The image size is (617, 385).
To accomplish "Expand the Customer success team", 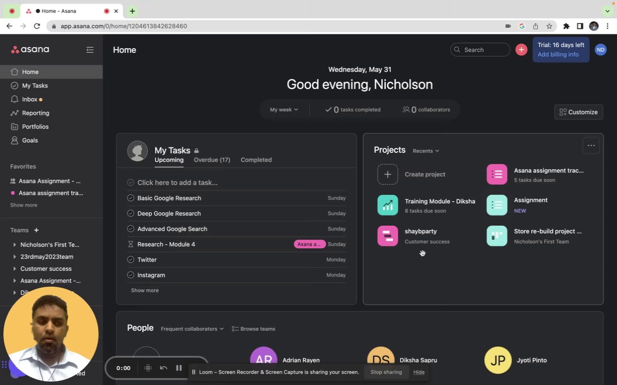I will pyautogui.click(x=14, y=269).
